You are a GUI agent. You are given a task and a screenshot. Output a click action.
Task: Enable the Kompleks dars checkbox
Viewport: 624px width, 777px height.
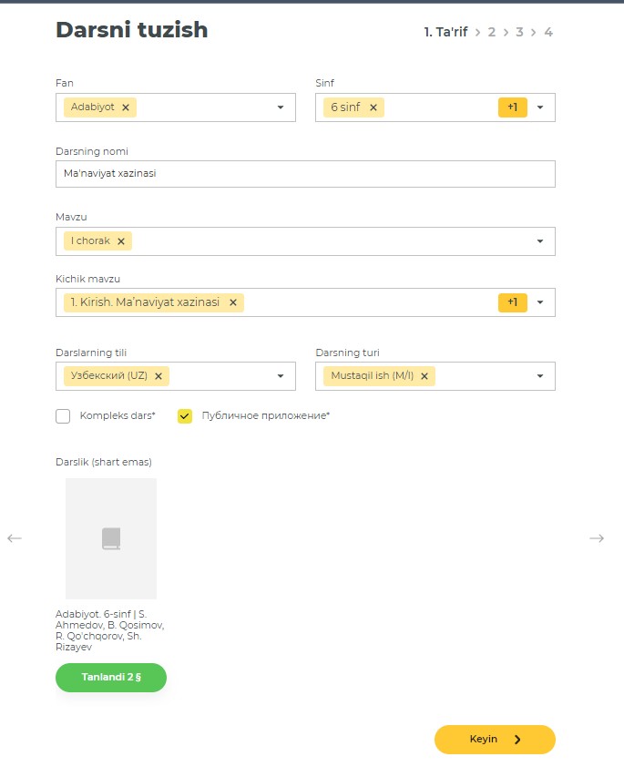[63, 416]
